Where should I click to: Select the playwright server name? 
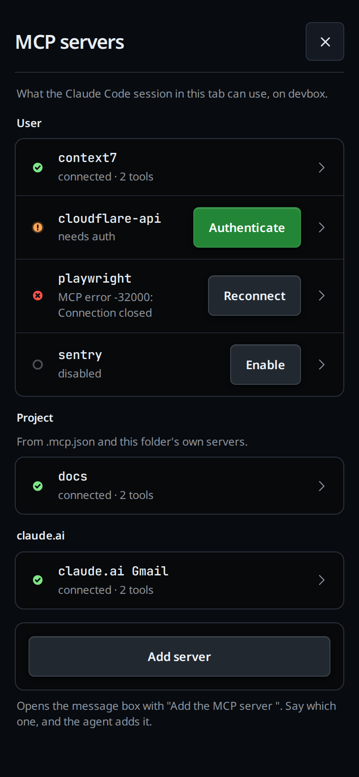coord(95,278)
